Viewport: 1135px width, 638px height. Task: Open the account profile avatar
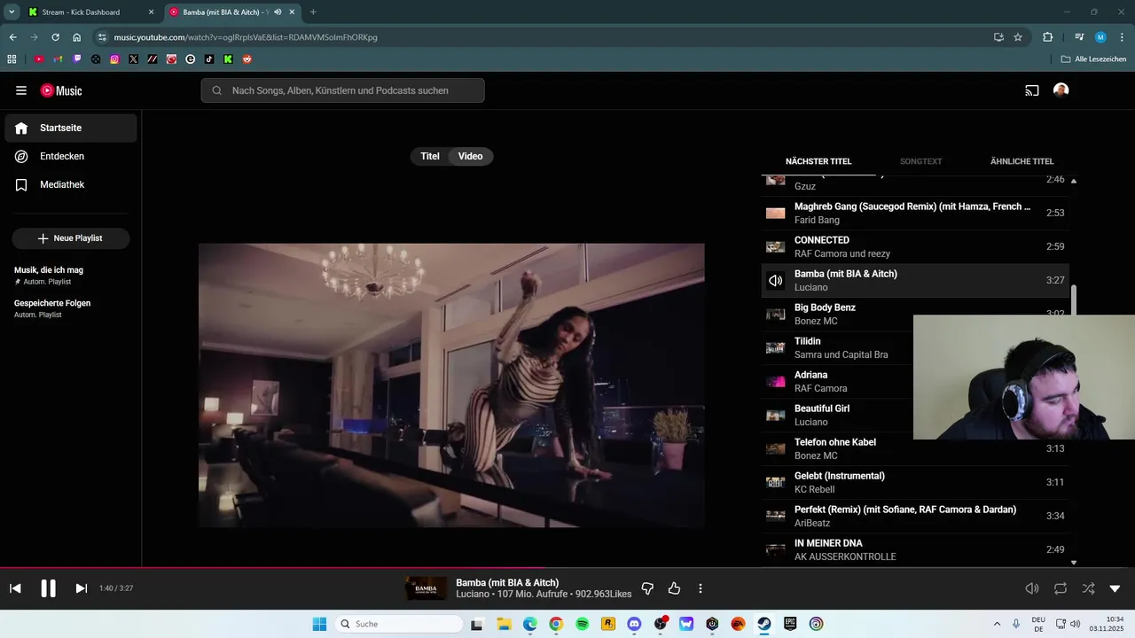[1061, 90]
